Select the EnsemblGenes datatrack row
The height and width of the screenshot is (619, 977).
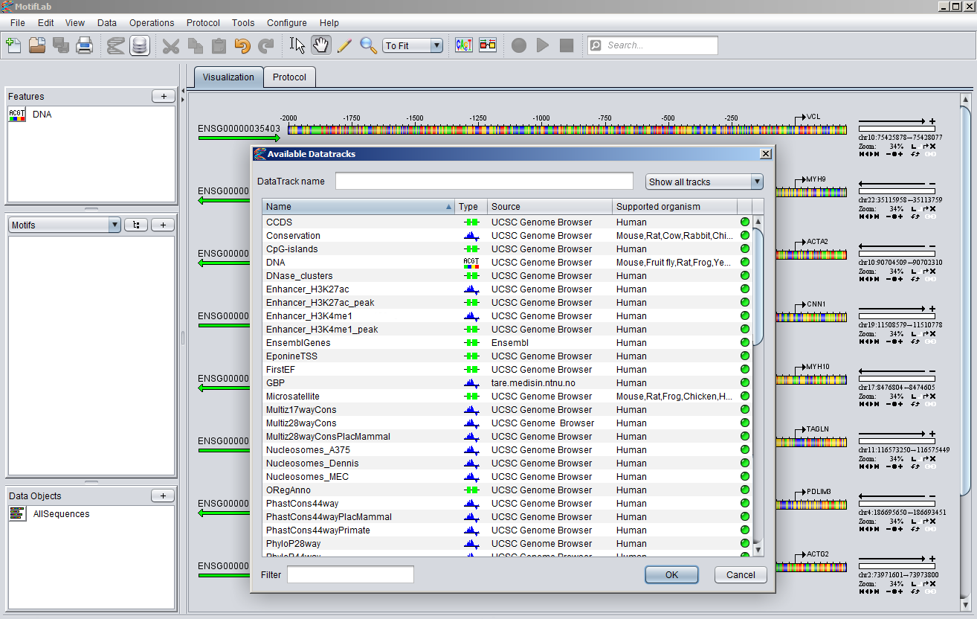[507, 342]
